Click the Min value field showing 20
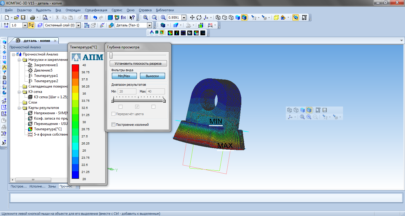Image resolution: width=405 pixels, height=216 pixels. 126,91
